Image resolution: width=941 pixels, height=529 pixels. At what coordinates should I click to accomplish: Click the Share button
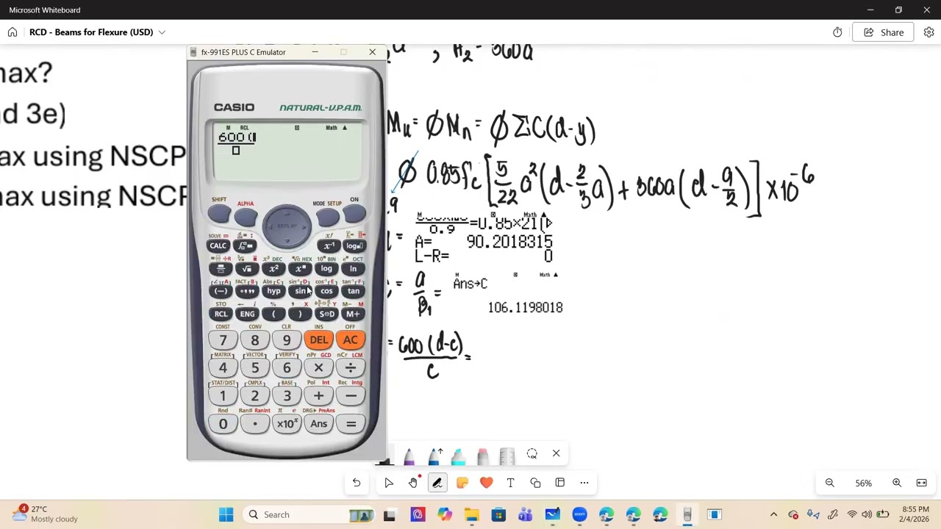884,32
